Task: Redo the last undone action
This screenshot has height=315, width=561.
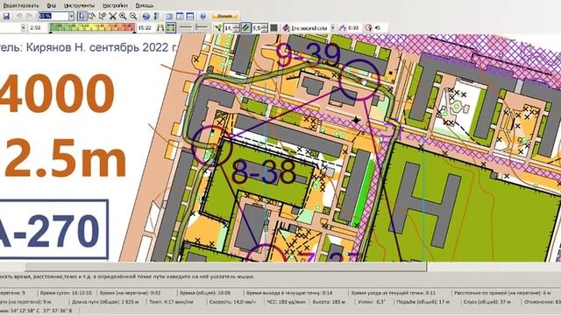Action: pos(29,16)
